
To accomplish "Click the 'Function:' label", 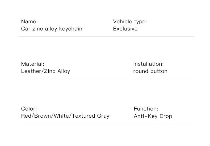I will point(146,109).
